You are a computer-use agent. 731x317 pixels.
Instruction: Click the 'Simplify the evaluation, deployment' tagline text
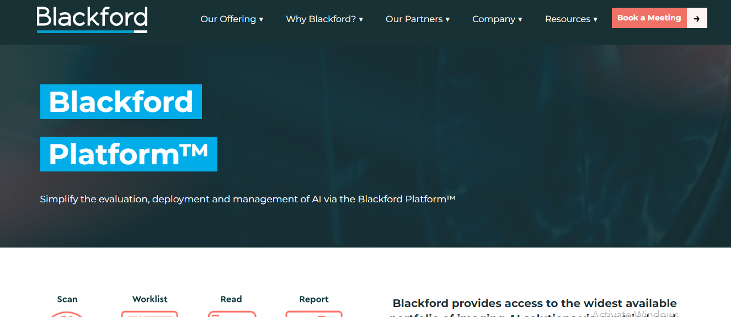[x=248, y=199]
